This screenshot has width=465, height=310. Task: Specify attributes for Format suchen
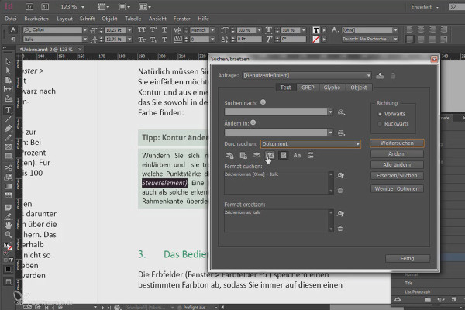(340, 176)
